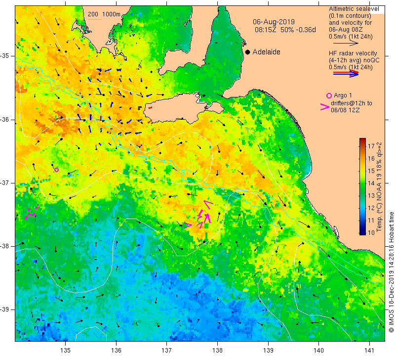Click the longitude label 138

tap(217, 351)
